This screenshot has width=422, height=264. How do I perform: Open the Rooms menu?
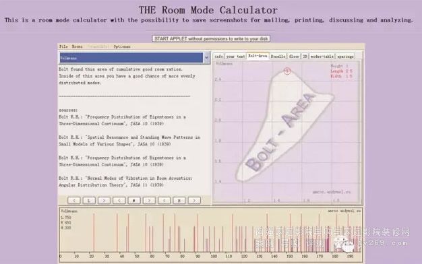click(x=78, y=46)
